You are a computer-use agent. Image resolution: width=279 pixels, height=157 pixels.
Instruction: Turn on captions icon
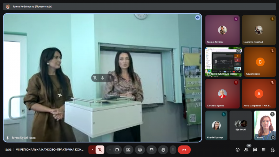click(x=151, y=150)
